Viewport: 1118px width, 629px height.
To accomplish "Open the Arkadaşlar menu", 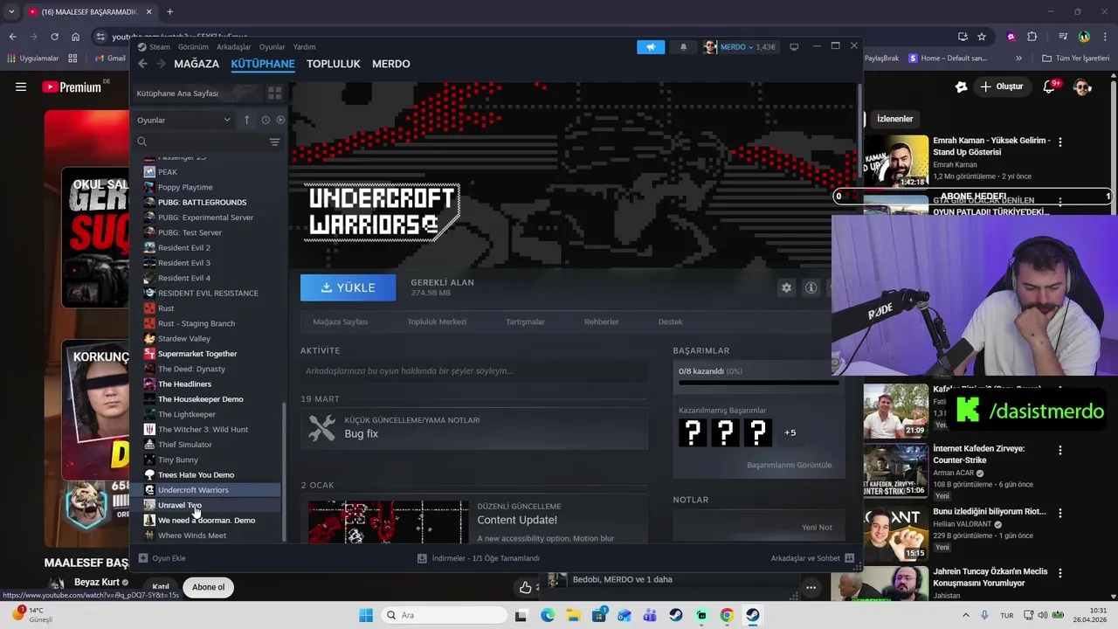I will click(233, 47).
